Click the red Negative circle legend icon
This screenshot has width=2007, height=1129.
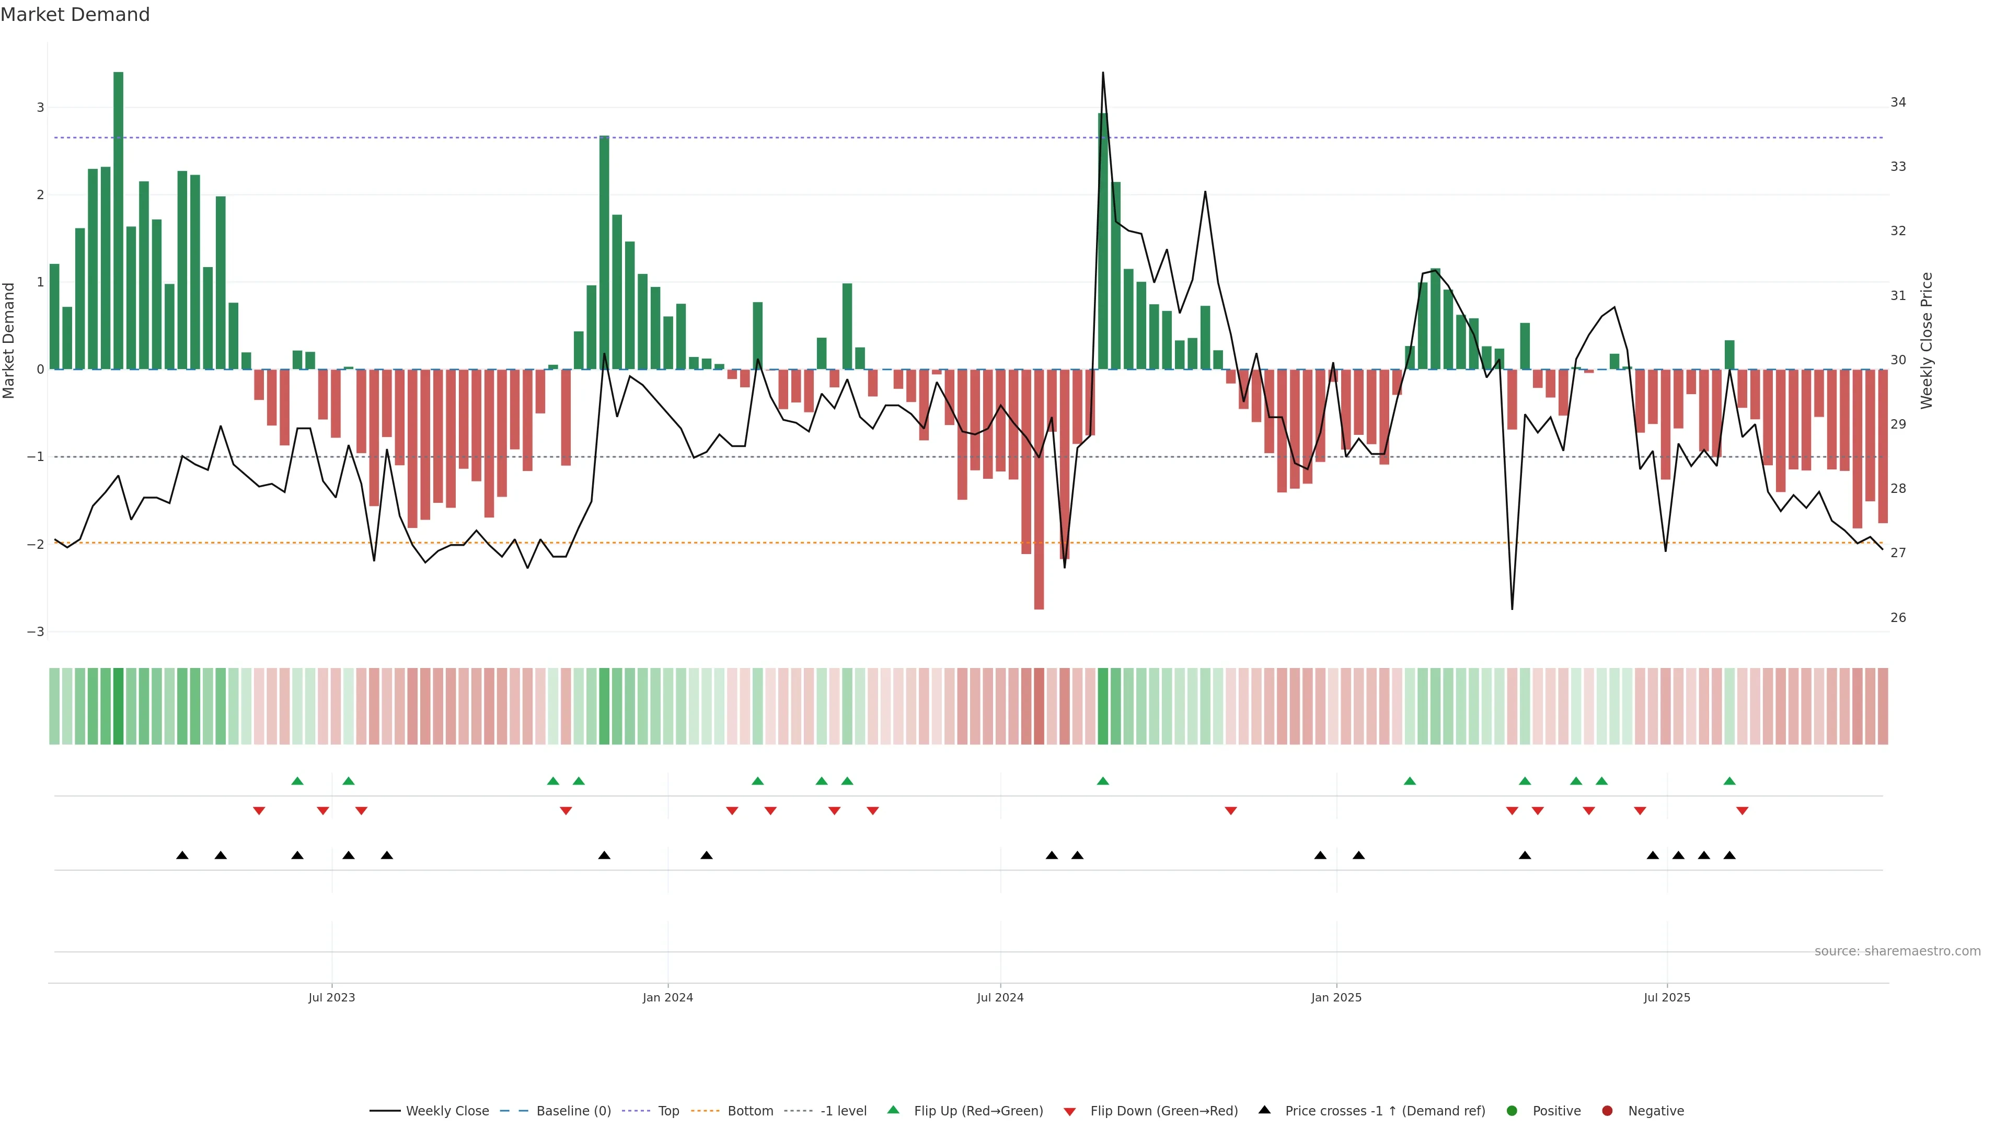1607,1110
